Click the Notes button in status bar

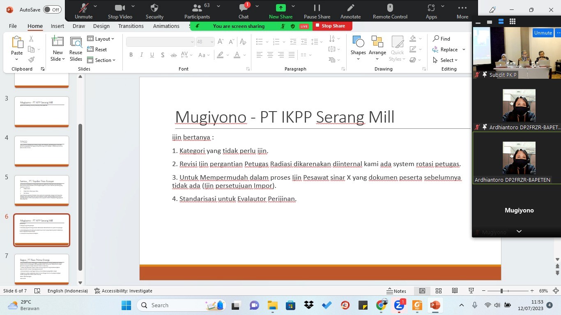pos(396,291)
